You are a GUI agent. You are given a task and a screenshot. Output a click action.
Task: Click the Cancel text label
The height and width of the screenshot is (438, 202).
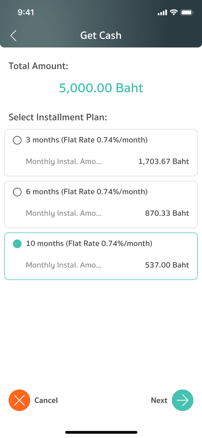46,400
